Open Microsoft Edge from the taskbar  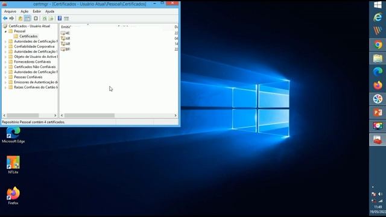click(x=378, y=72)
